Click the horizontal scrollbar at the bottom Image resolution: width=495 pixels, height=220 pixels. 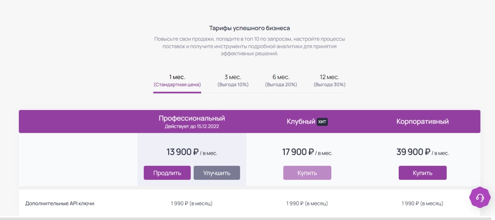click(x=247, y=218)
